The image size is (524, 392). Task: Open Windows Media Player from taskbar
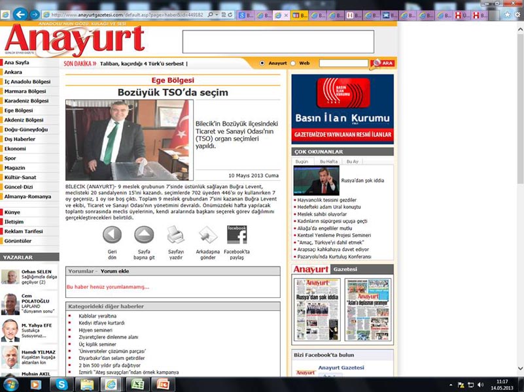pos(36,385)
